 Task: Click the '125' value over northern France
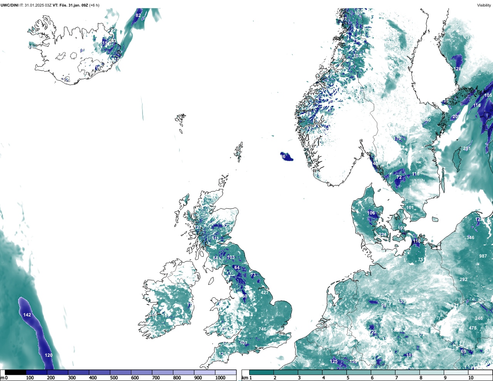point(334,361)
